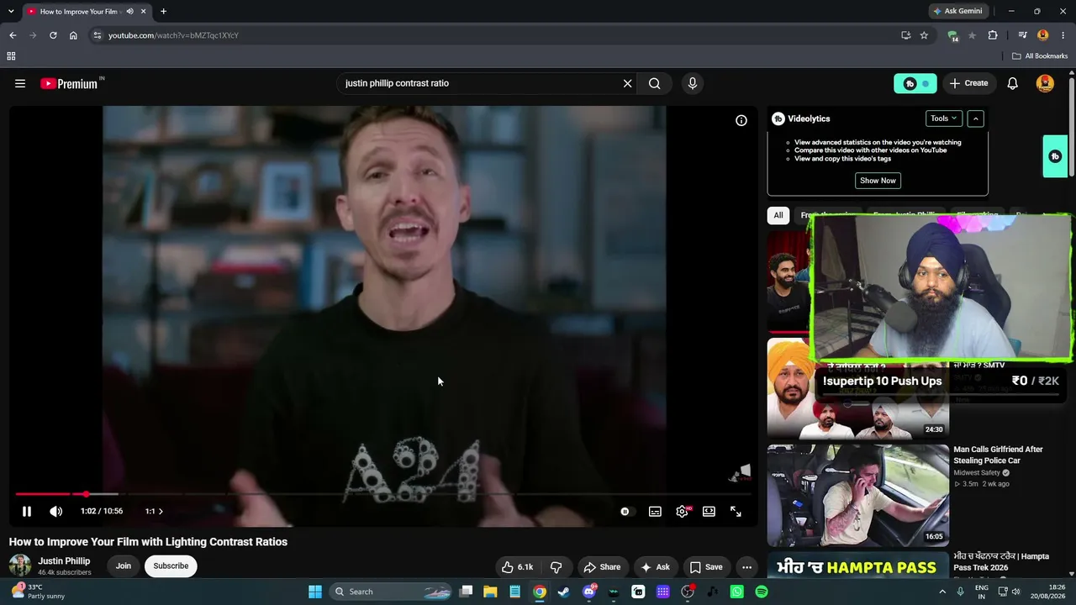Click the YouTube URL in the address bar
This screenshot has height=605, width=1076.
pyautogui.click(x=173, y=35)
